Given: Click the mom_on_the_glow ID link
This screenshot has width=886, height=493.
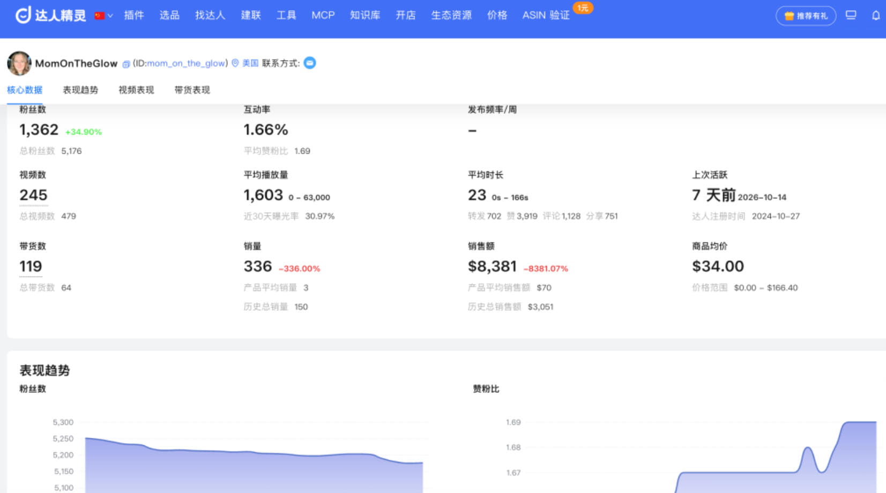Looking at the screenshot, I should (186, 63).
